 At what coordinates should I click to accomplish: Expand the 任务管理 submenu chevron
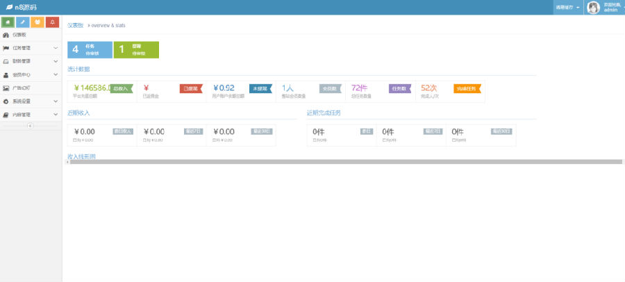pos(56,48)
